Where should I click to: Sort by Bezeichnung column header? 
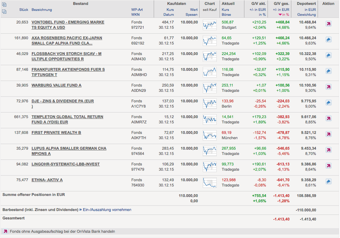coord(42,9)
